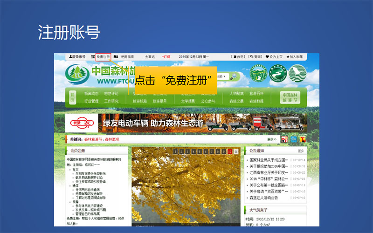
Task: Click the 登录账号 user icon link
Action: 77,57
